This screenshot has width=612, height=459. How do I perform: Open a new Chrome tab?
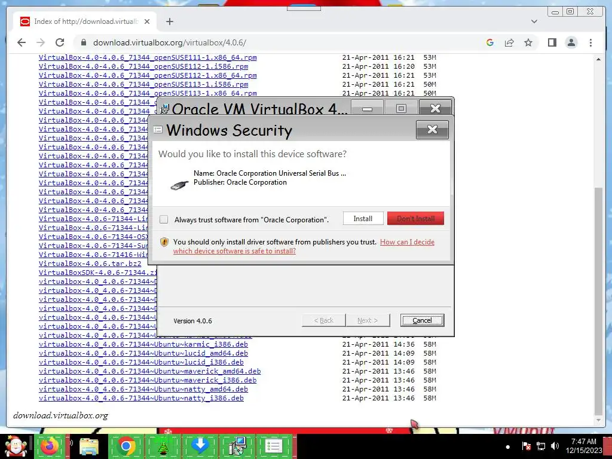point(169,22)
